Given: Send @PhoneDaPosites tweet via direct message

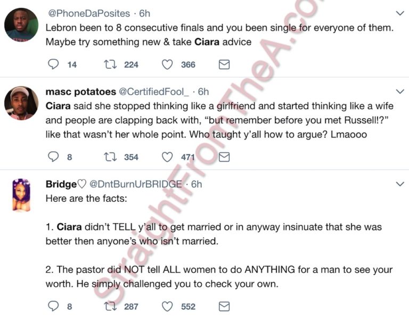Looking at the screenshot, I should (224, 64).
